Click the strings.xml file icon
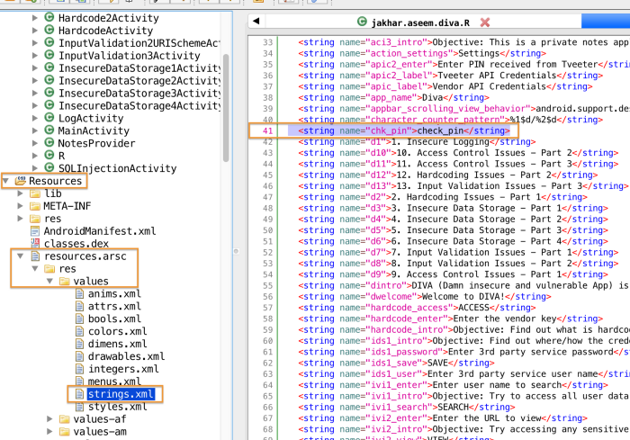Viewport: 630px width, 440px height. 79,394
